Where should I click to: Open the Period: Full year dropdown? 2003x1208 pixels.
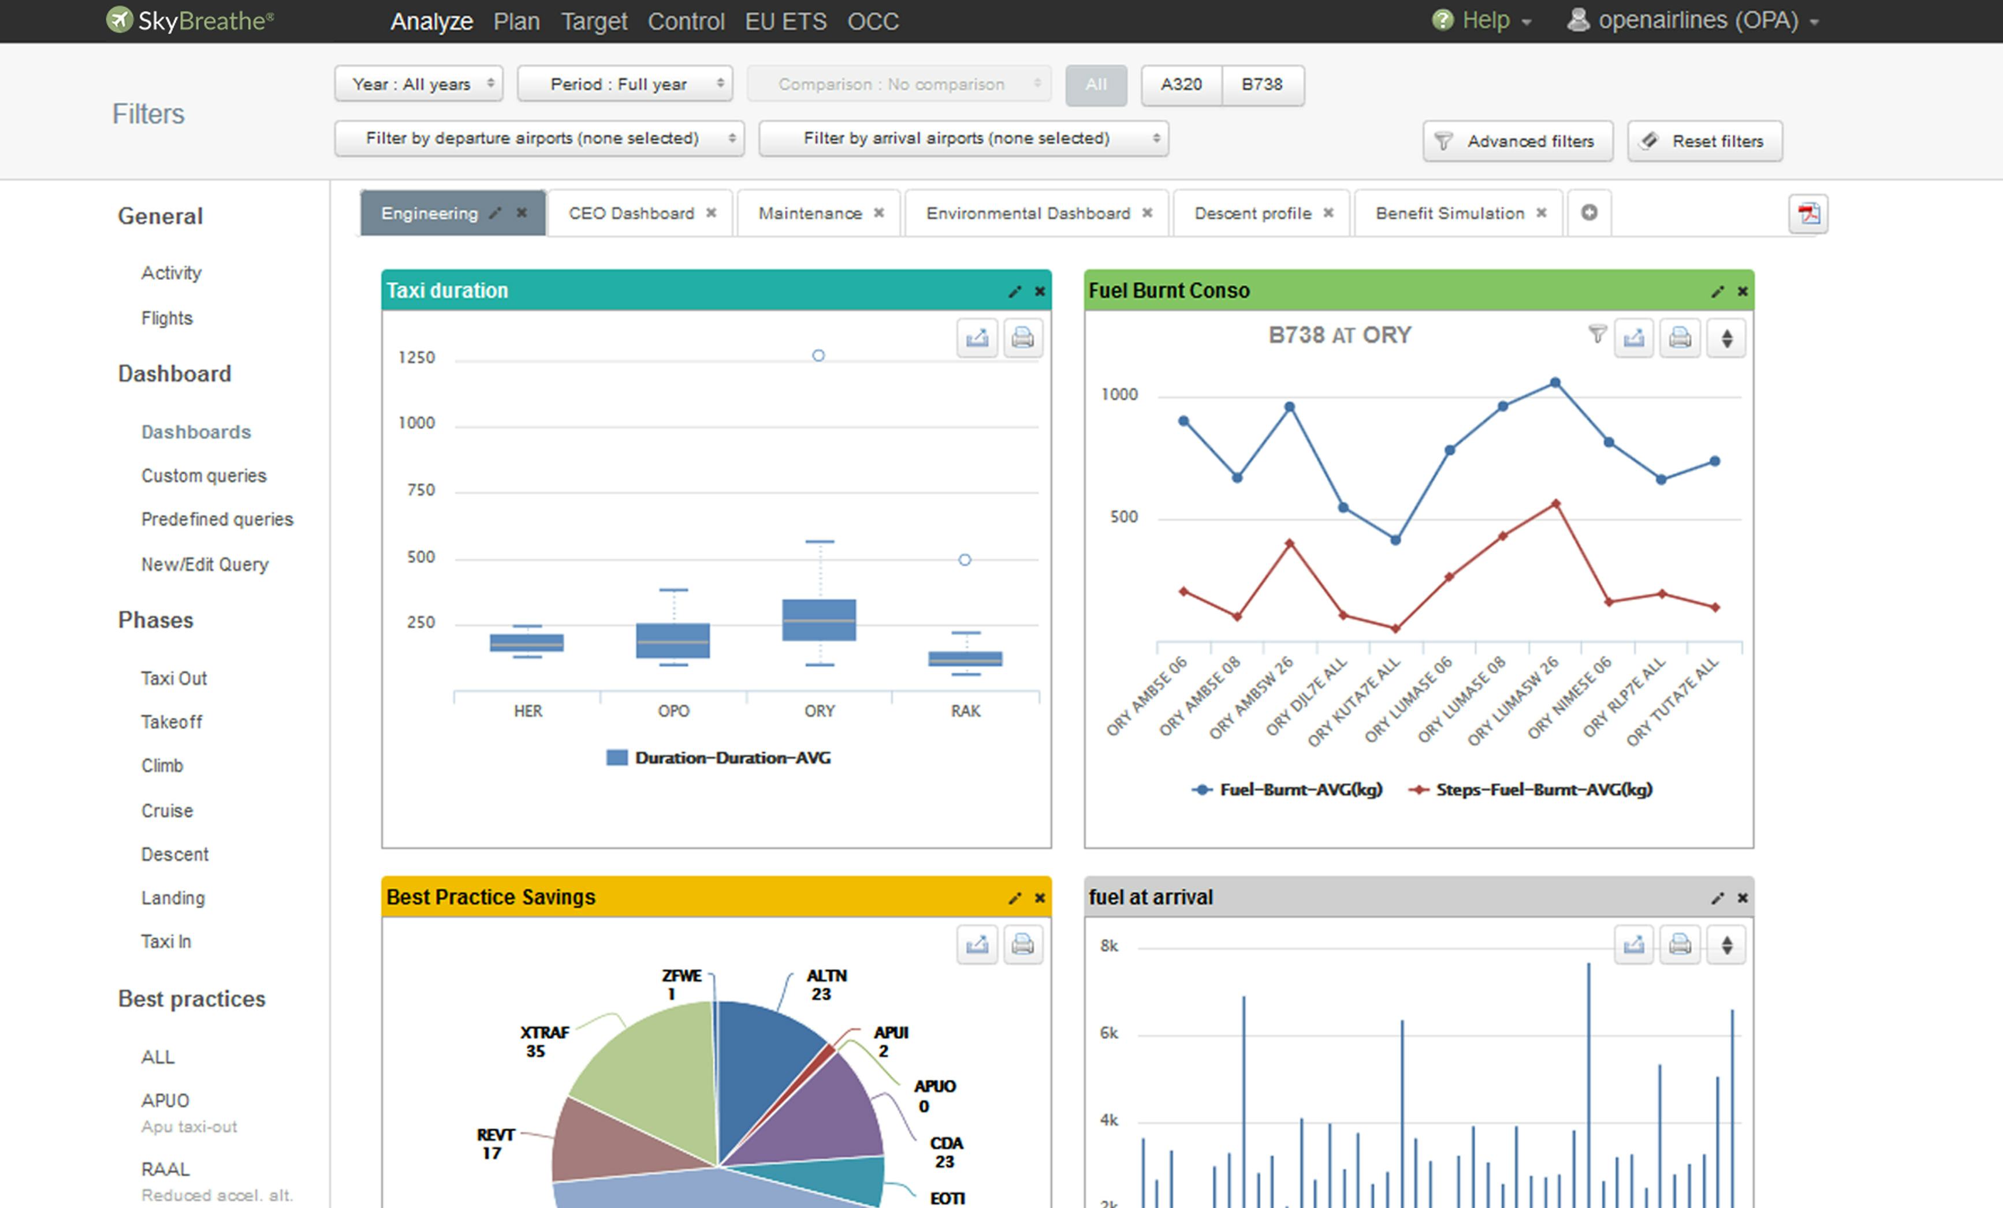coord(624,84)
